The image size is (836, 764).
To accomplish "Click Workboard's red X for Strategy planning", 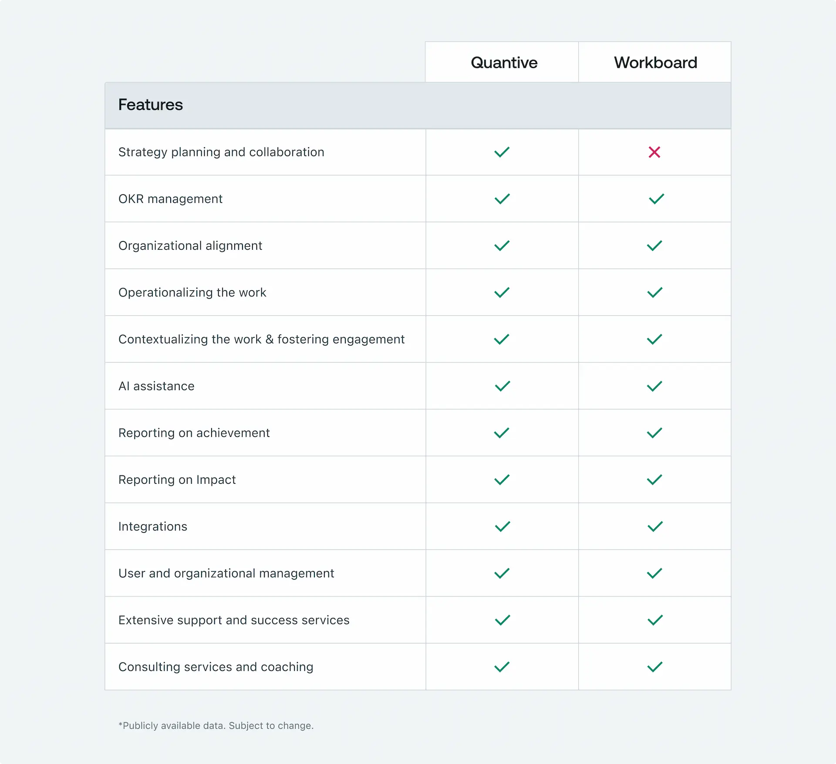I will tap(654, 152).
